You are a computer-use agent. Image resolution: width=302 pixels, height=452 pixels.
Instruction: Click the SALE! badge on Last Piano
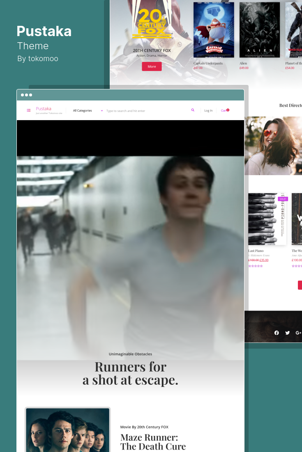click(283, 199)
